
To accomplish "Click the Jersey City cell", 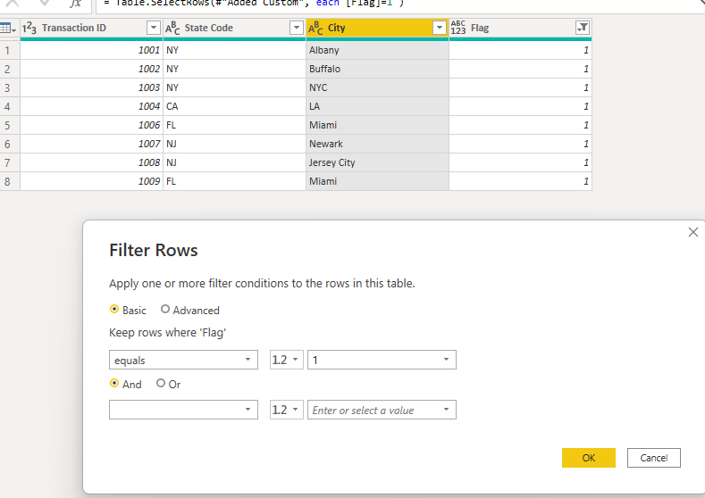I will click(377, 162).
